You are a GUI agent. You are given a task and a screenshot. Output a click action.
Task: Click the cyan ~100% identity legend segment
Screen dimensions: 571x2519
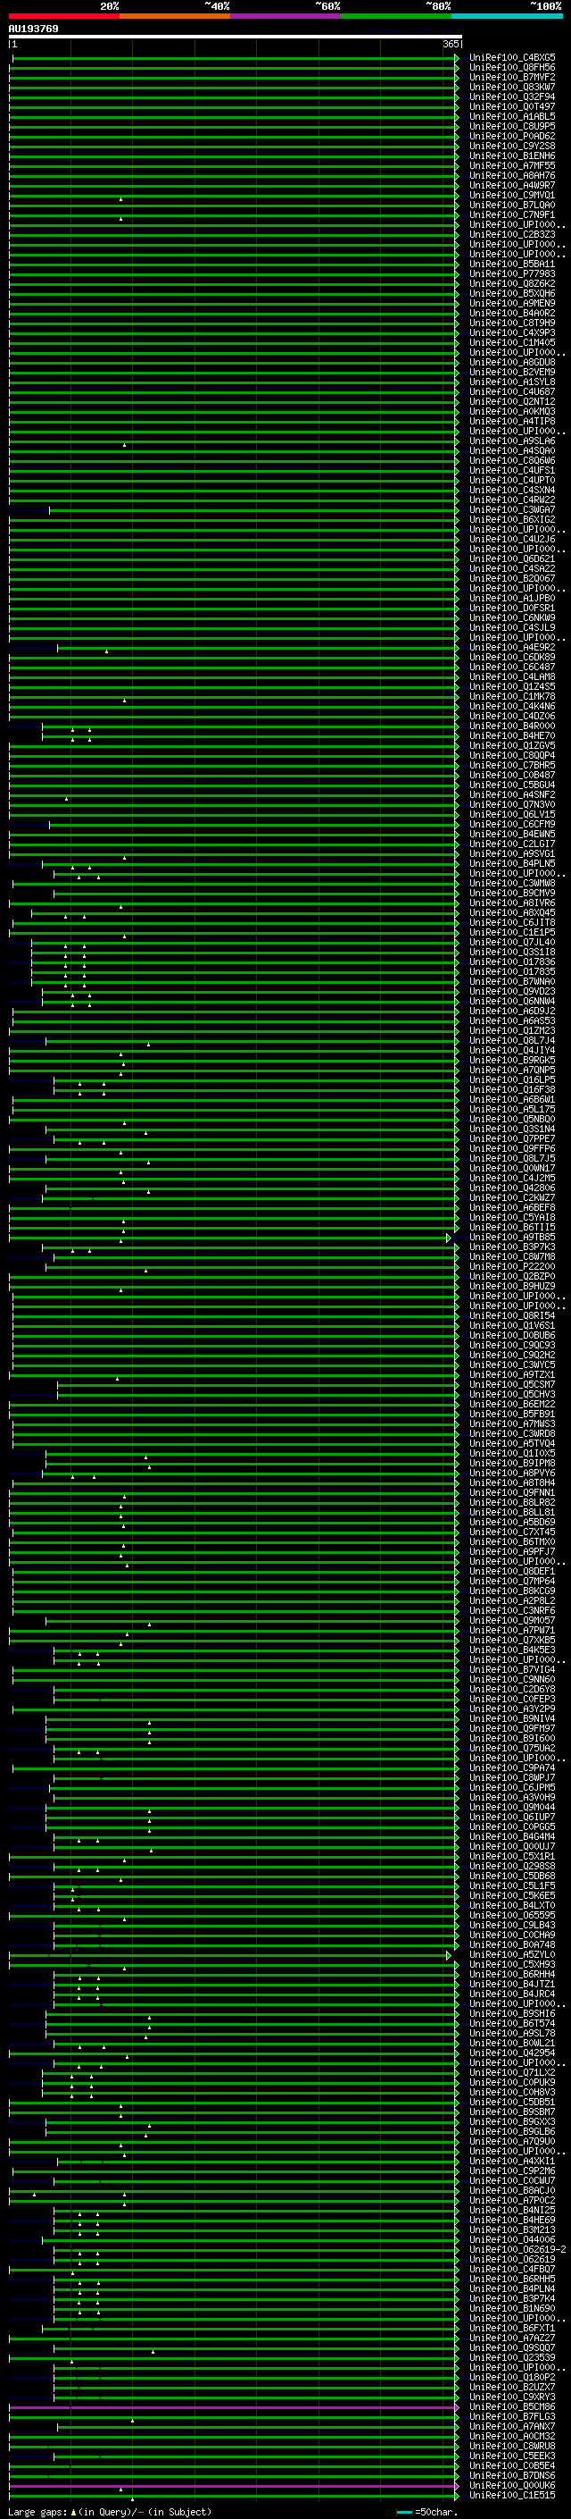click(x=506, y=16)
